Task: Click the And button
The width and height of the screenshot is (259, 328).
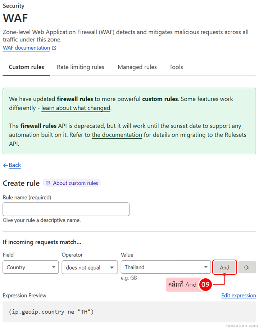Action: [x=224, y=268]
